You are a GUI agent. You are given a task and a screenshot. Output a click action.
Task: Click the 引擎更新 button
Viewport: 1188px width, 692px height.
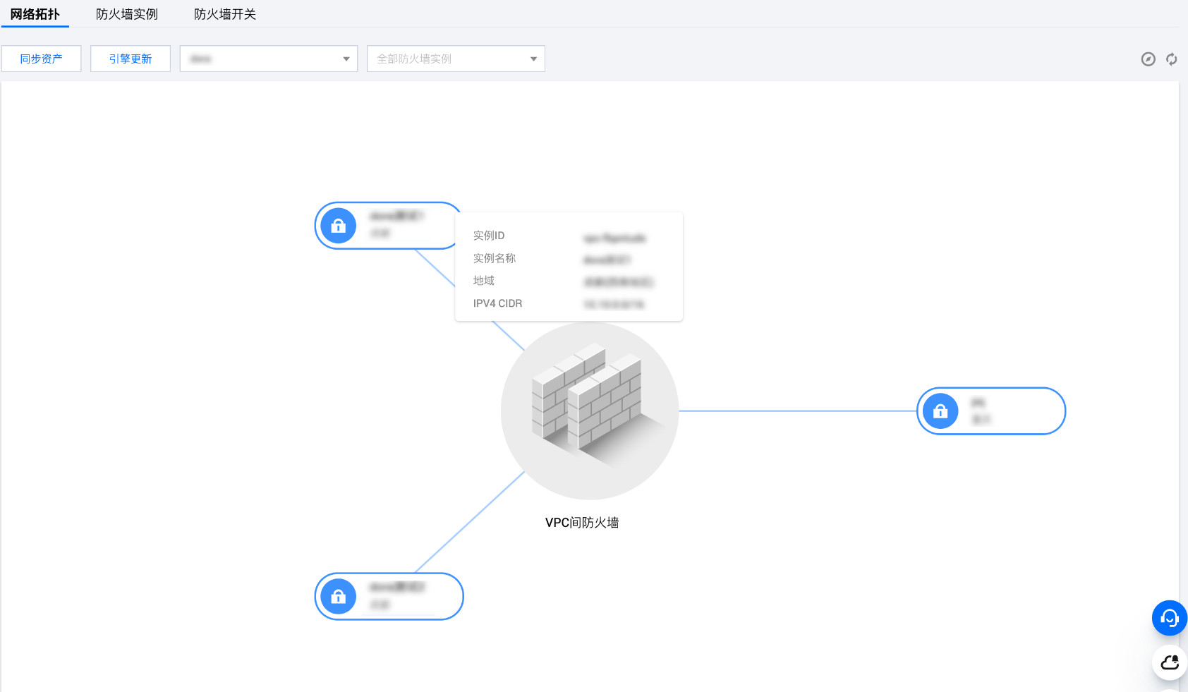tap(131, 59)
